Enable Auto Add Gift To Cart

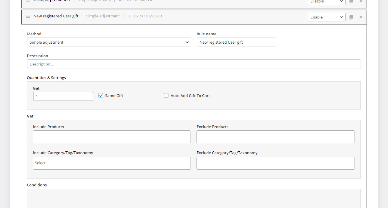[166, 96]
